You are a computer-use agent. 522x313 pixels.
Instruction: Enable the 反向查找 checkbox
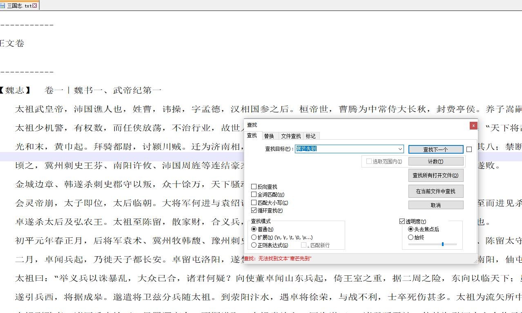(254, 187)
